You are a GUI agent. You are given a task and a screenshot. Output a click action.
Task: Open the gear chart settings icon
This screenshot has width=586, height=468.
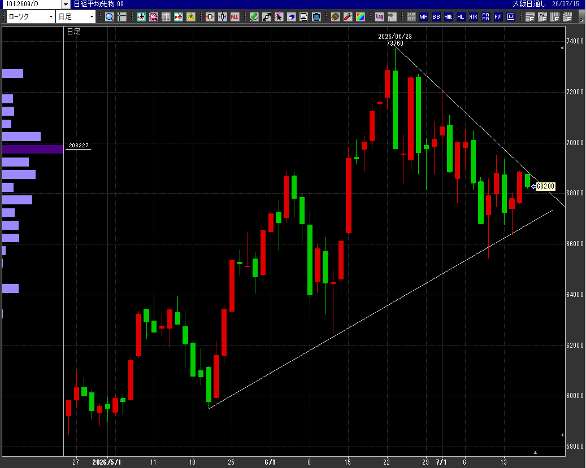(x=336, y=17)
